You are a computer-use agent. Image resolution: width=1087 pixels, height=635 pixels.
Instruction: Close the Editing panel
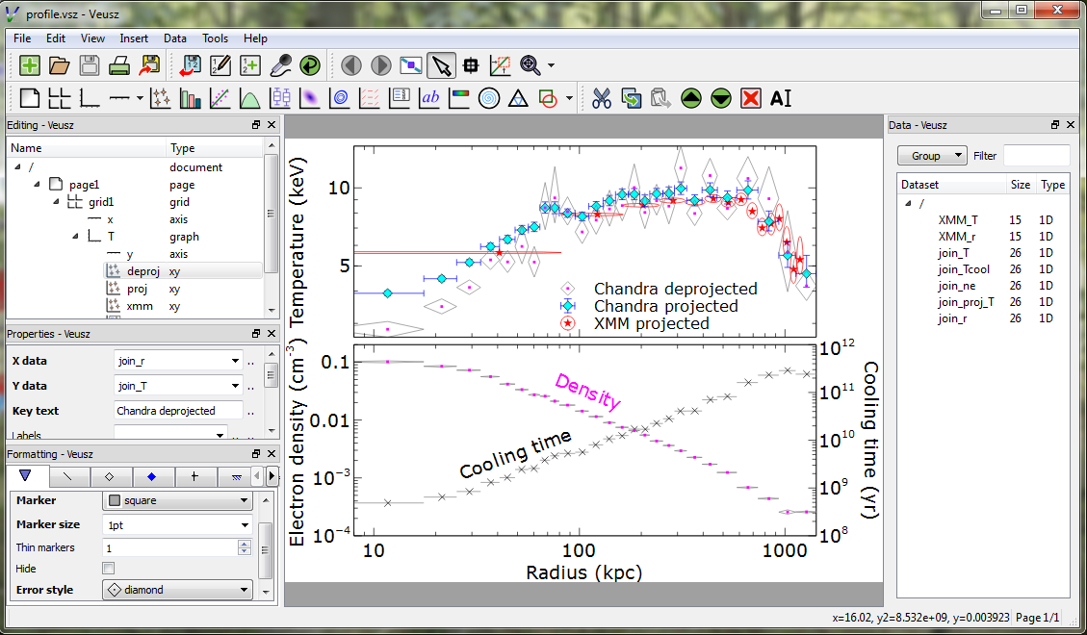click(x=272, y=125)
